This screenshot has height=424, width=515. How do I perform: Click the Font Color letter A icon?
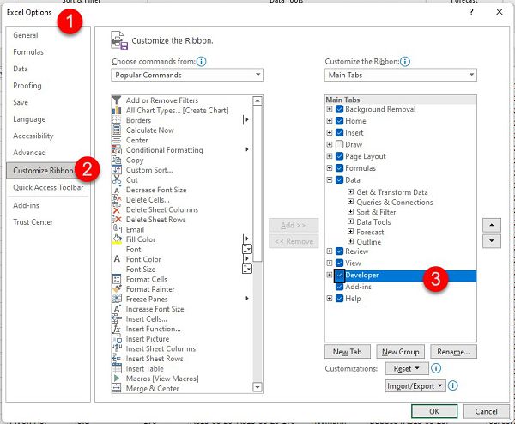(x=116, y=259)
